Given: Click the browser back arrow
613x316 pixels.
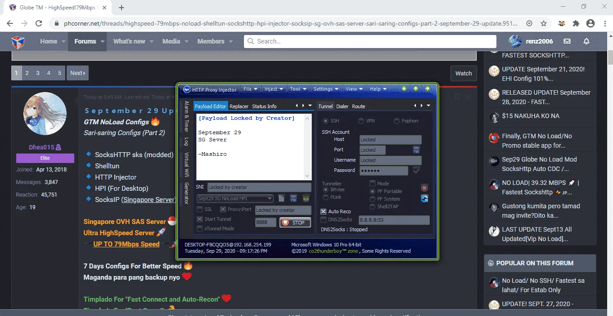Looking at the screenshot, I should pyautogui.click(x=10, y=23).
